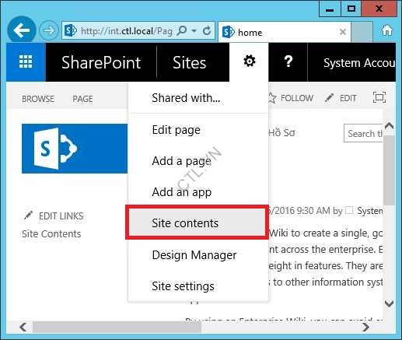Click the vertical scrollbar thumb
This screenshot has width=402, height=340.
pos(389,170)
